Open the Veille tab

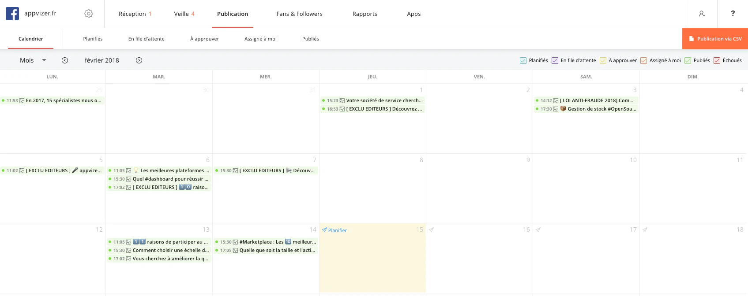pos(184,14)
